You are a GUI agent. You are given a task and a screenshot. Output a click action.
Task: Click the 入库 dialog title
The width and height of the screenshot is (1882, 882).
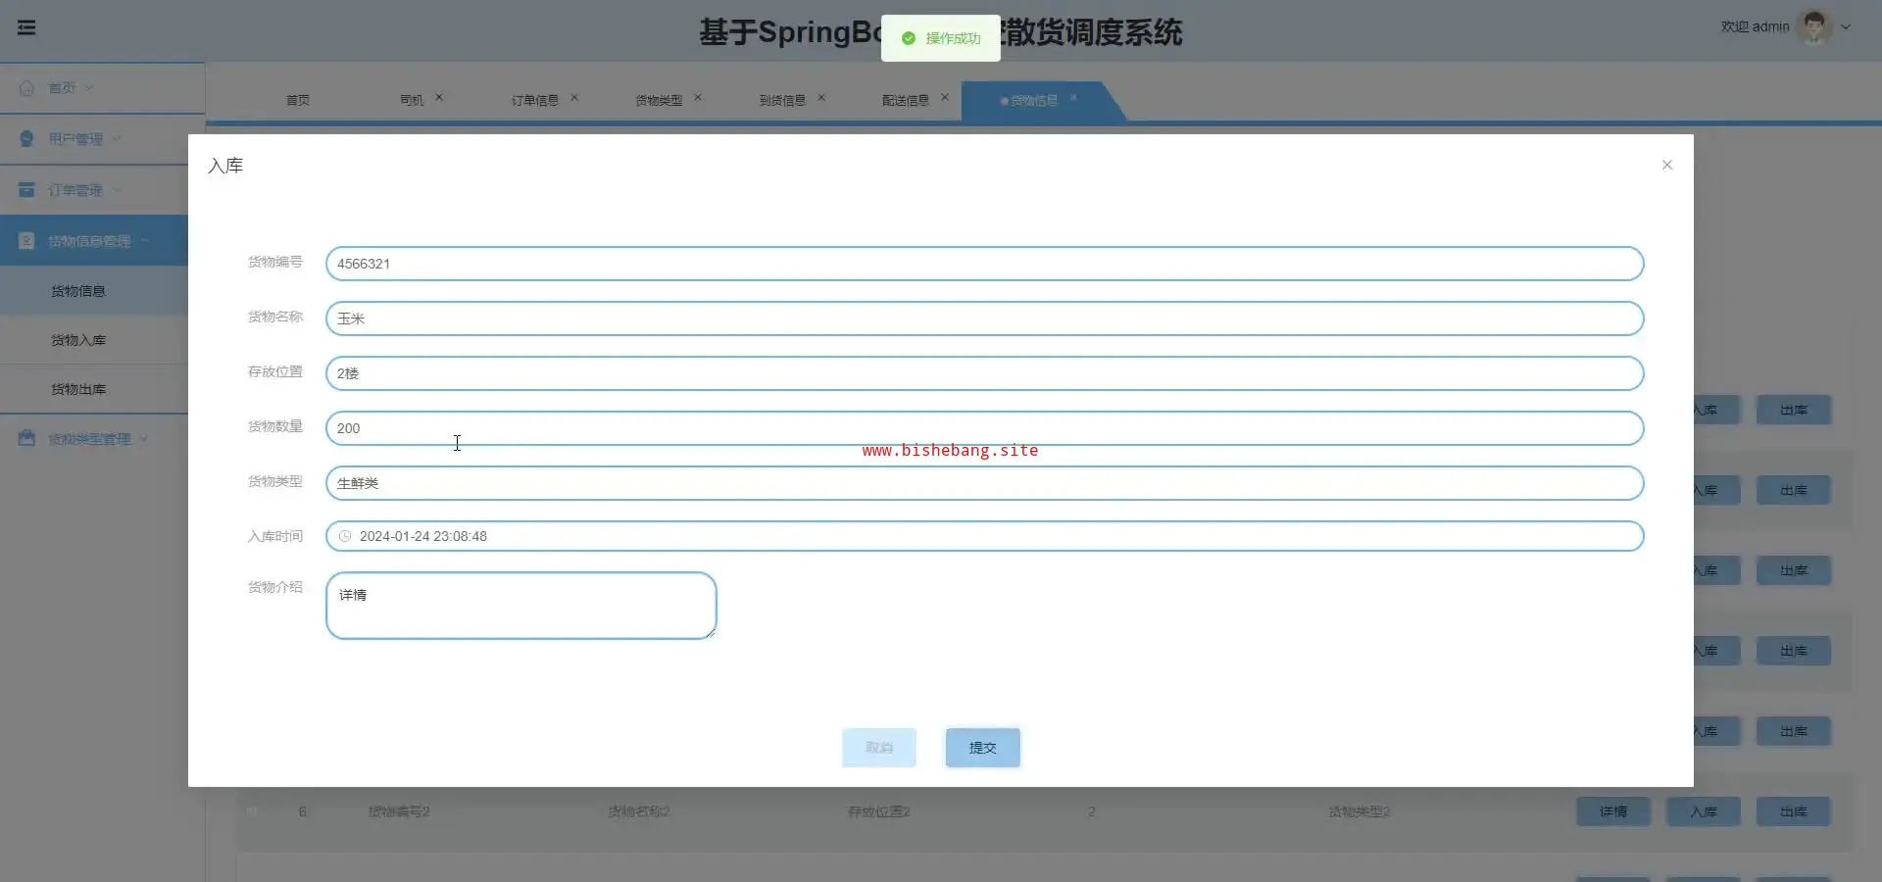click(x=225, y=166)
